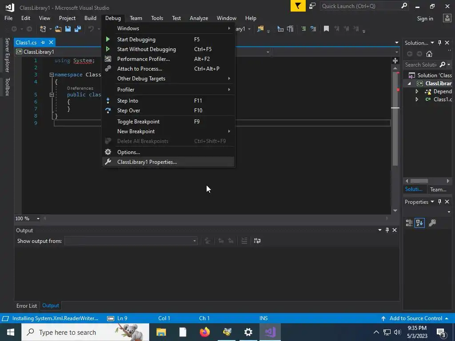Open the Output window options dropdown arrow

[x=380, y=230]
